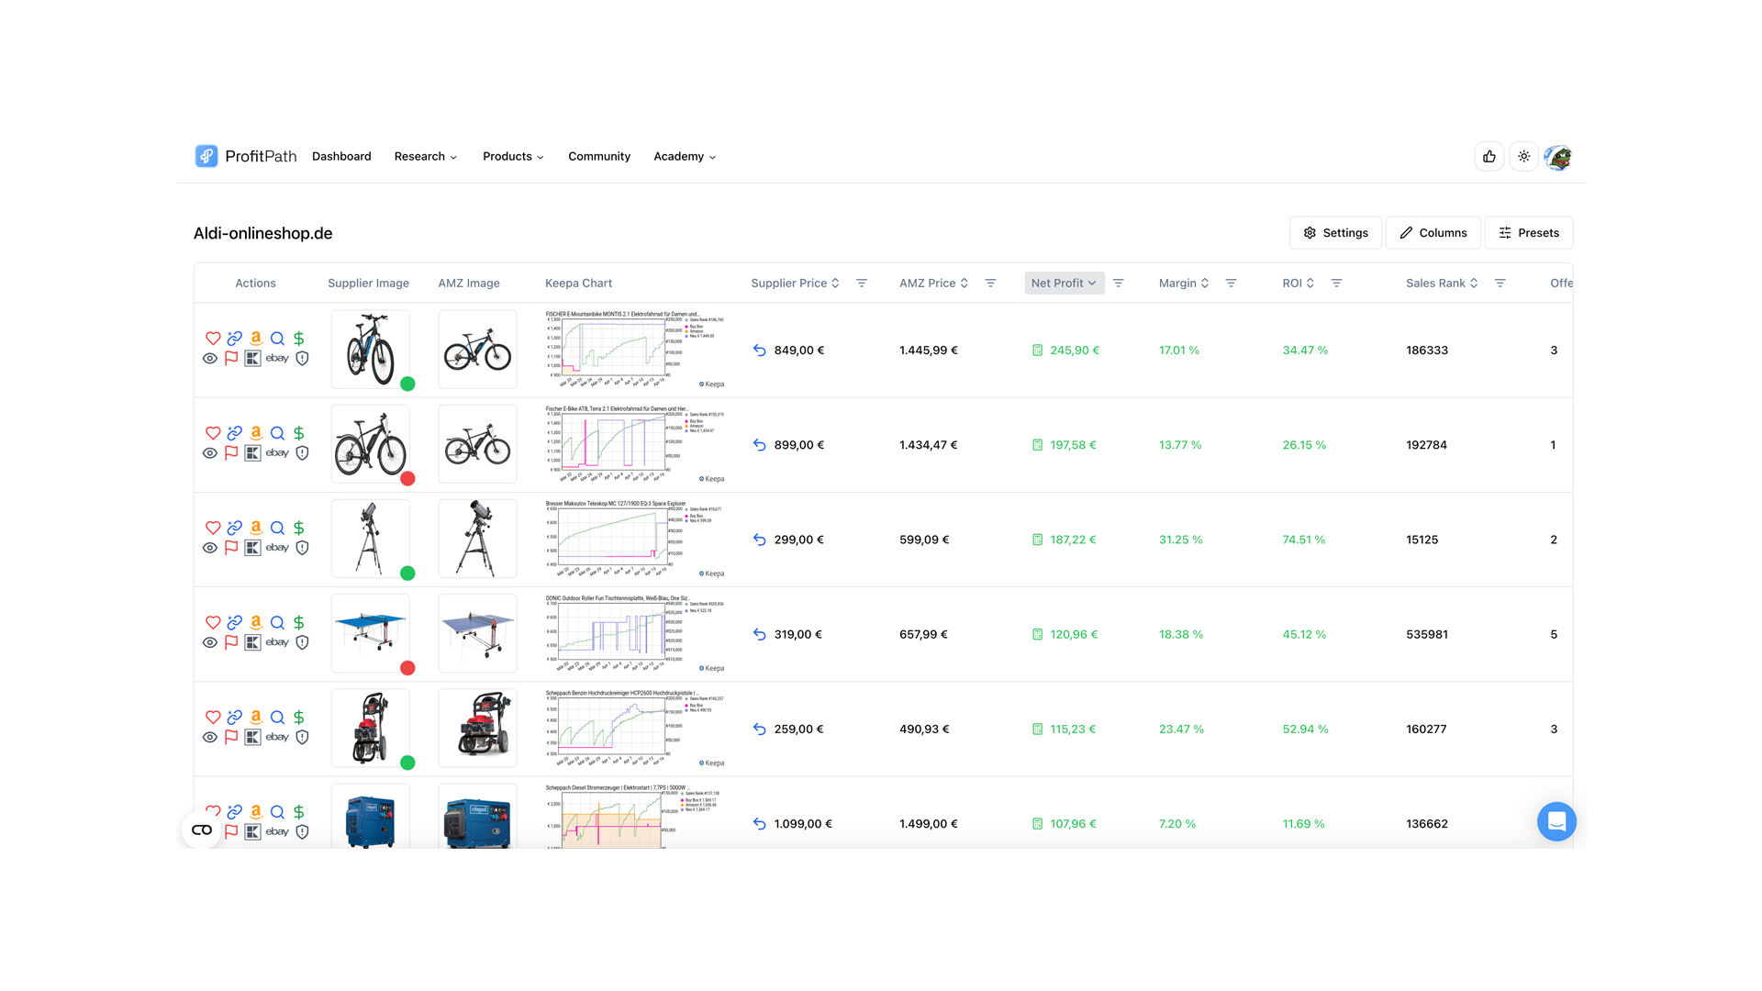Image resolution: width=1762 pixels, height=991 pixels.
Task: Open the filter for Net Profit
Action: [x=1119, y=284]
